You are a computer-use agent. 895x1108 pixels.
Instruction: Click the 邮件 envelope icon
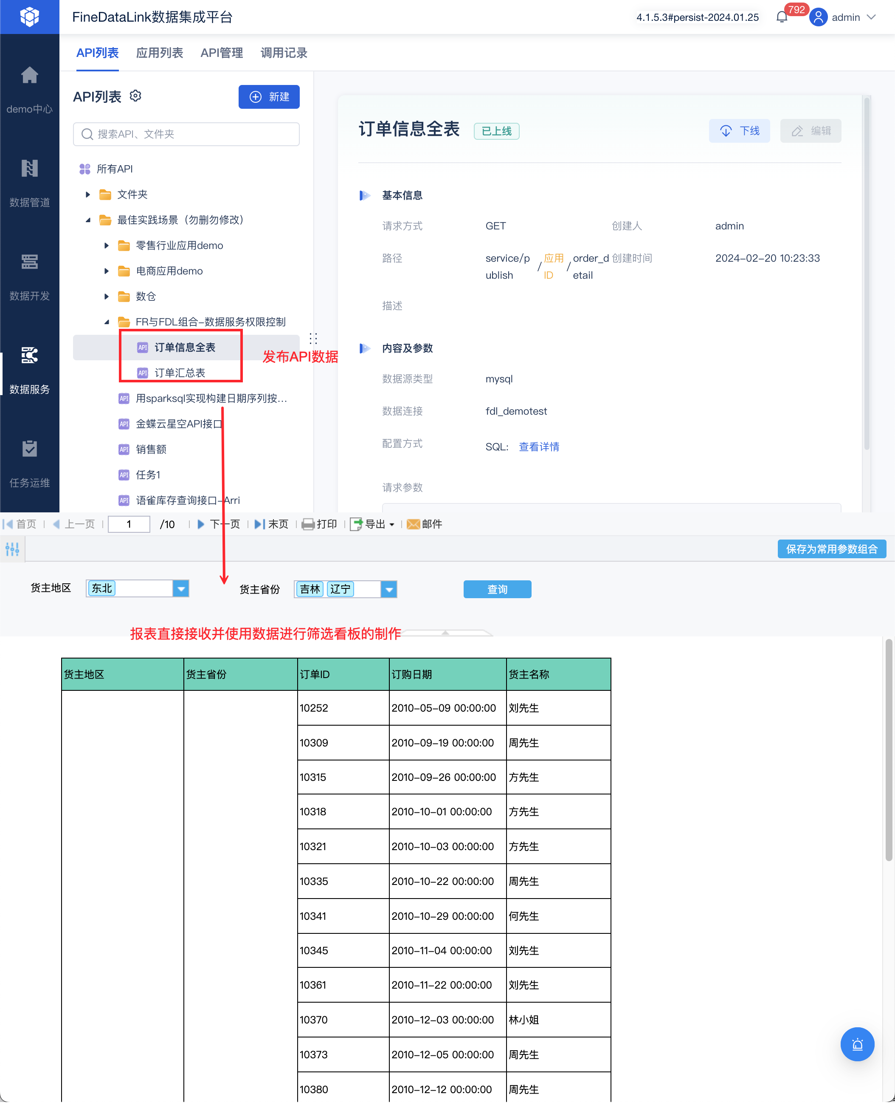click(x=413, y=524)
